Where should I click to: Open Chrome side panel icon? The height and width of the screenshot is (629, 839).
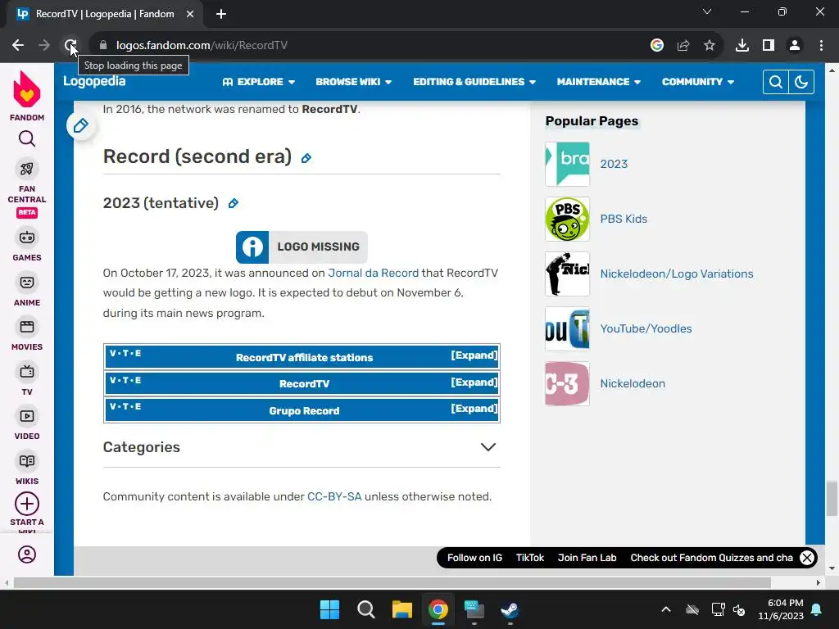click(x=769, y=46)
